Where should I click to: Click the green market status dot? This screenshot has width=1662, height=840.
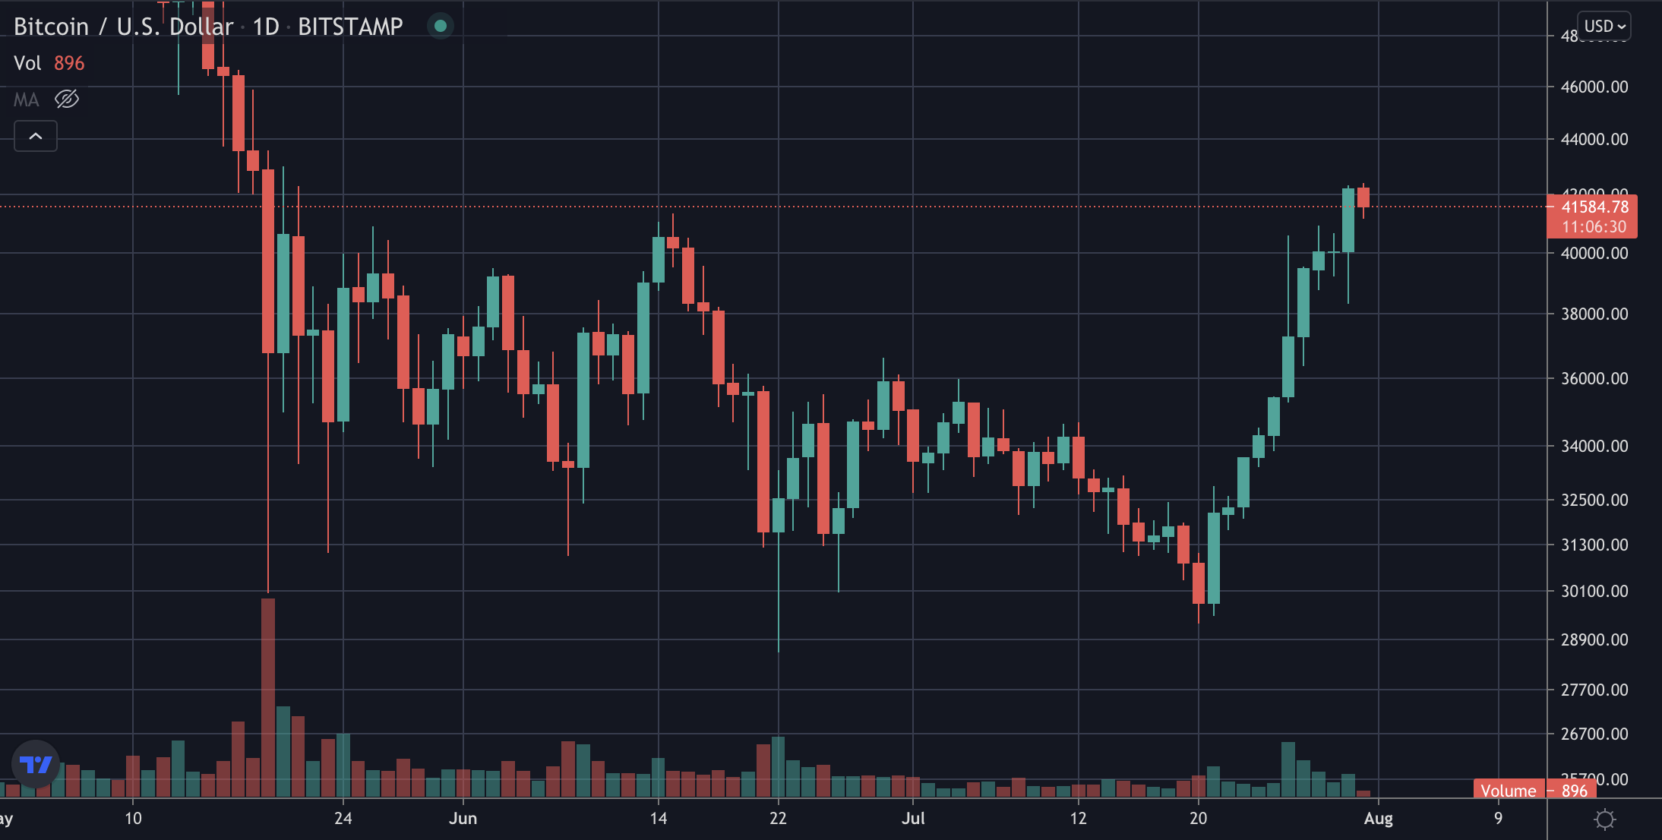[x=440, y=27]
